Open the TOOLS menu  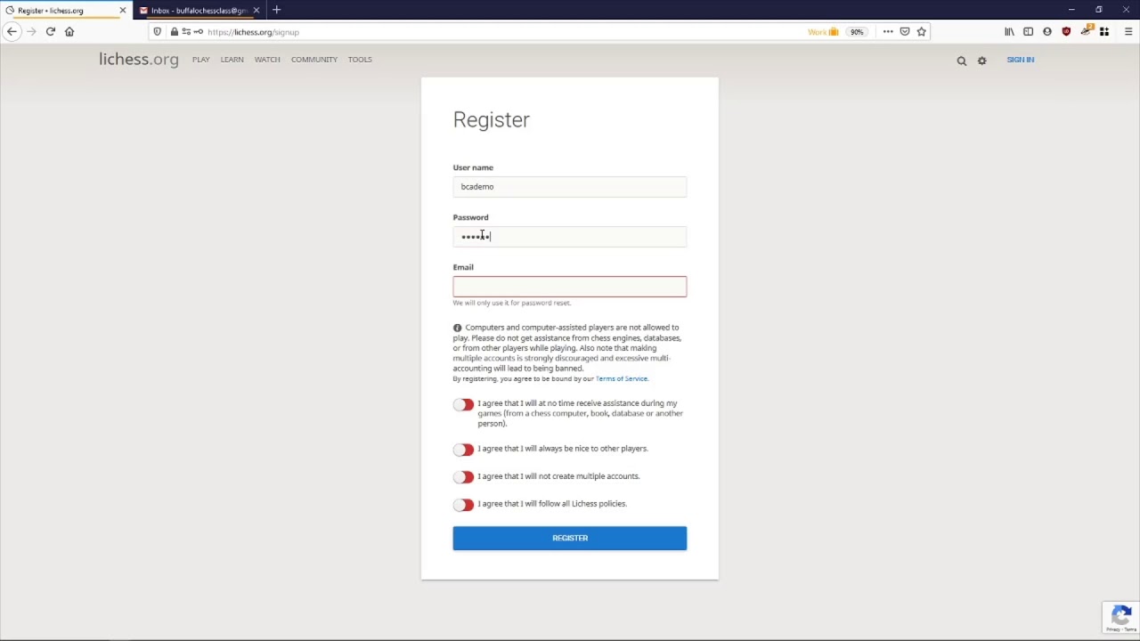360,60
